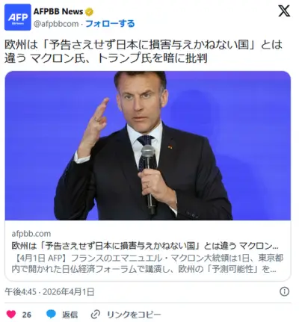Open the AFPBB News account name
Viewport: 299px width, 322px height.
pyautogui.click(x=58, y=11)
